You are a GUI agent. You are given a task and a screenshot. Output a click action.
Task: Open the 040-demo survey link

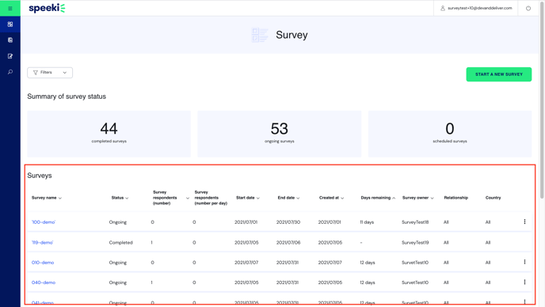44,282
